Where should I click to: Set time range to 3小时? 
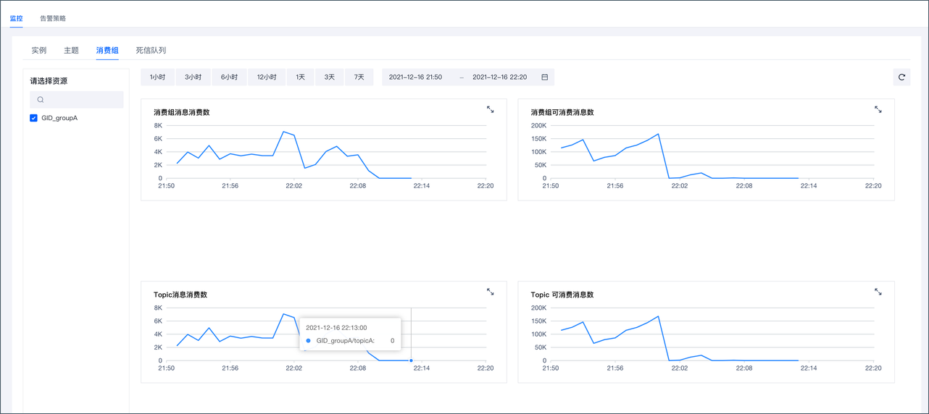pos(193,77)
